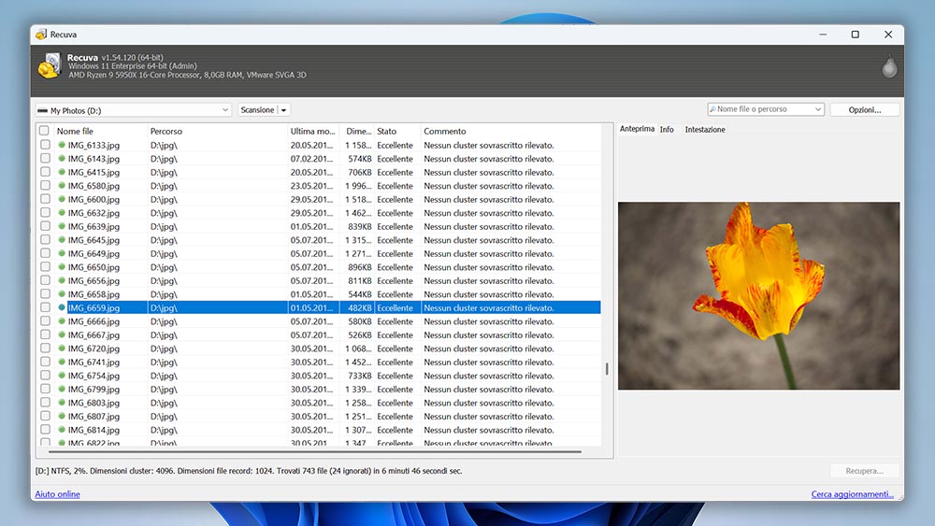
Task: Click the 733KB size cell
Action: point(360,376)
